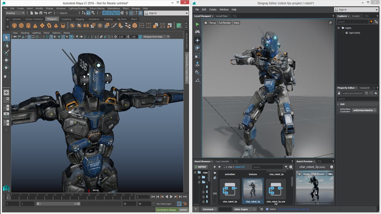
Task: Click the Update button in Maya
Action: pos(183,210)
